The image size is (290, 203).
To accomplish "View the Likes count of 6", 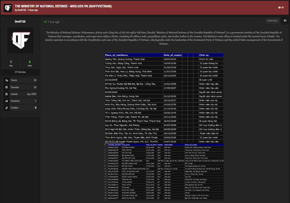I will point(30,62).
